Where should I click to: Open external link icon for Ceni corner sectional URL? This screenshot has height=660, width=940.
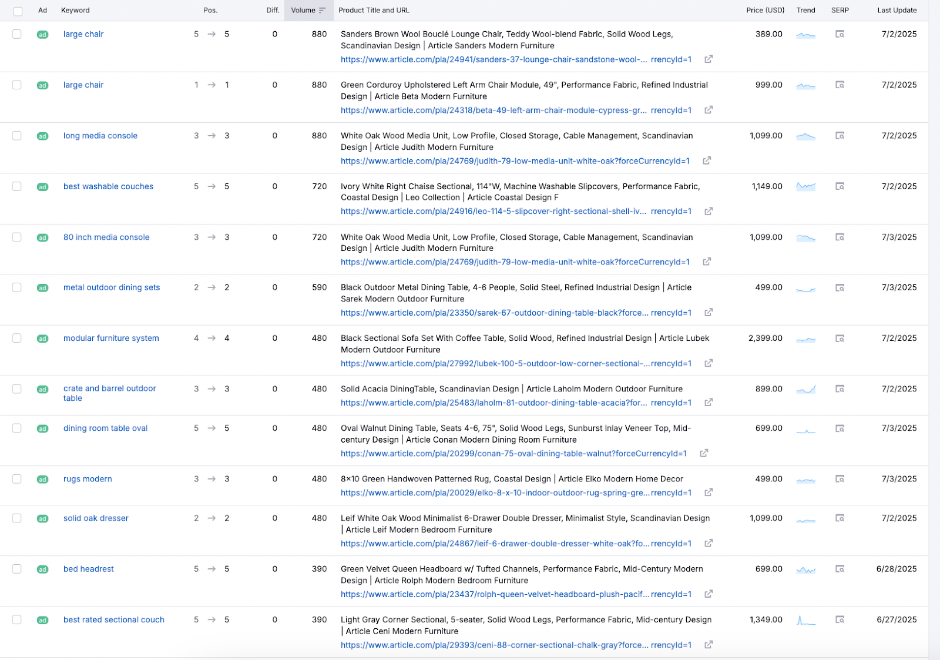[x=709, y=645]
